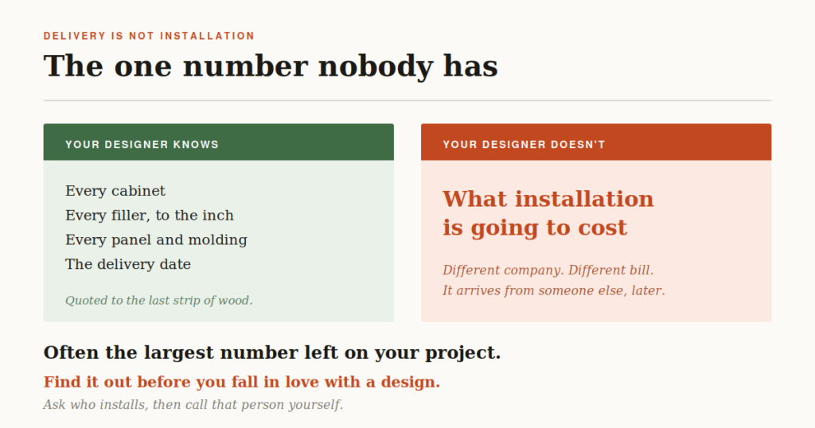815x428 pixels.
Task: Click the 'Every cabinet' list item
Action: (115, 191)
